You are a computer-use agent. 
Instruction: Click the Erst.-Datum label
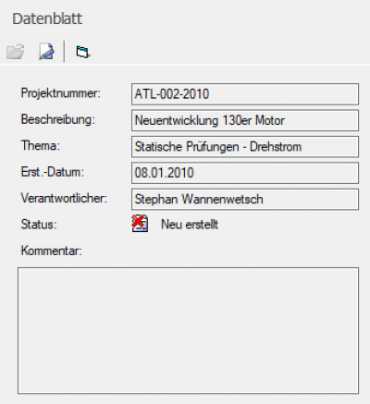point(53,172)
